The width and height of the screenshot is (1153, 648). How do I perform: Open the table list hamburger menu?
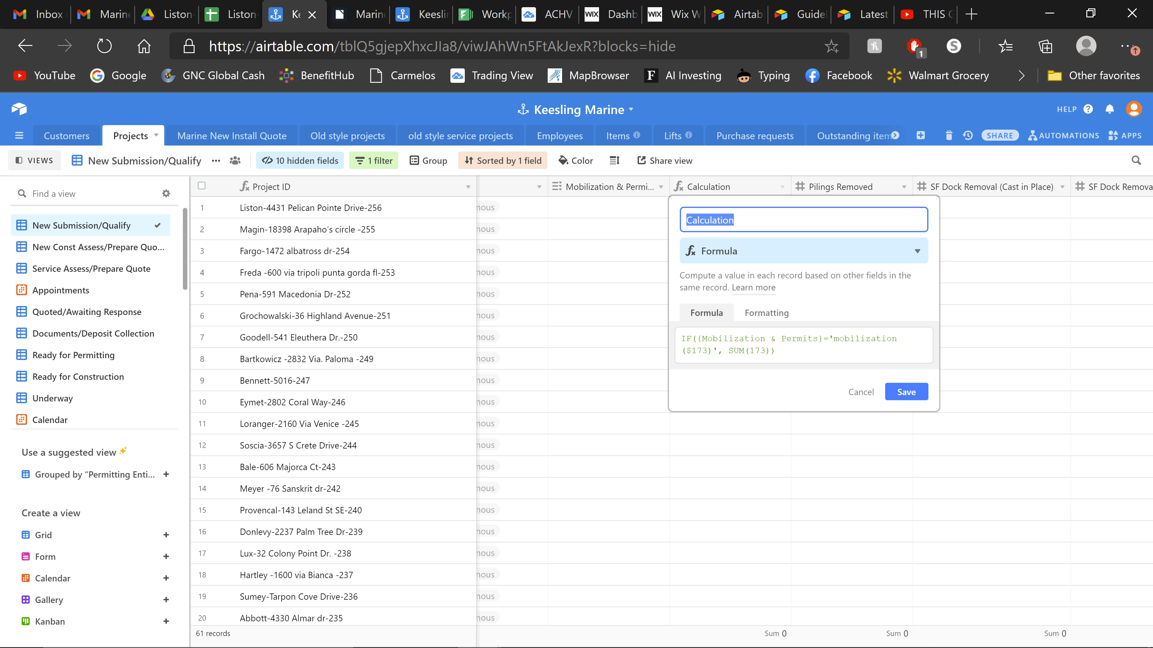coord(19,136)
